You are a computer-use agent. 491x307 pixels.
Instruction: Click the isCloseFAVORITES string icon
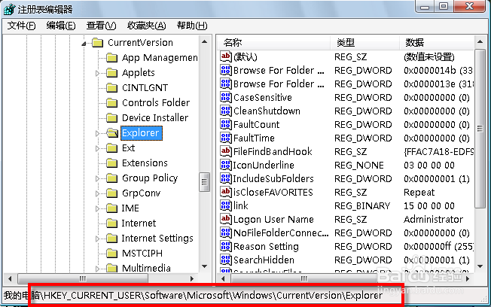226,192
